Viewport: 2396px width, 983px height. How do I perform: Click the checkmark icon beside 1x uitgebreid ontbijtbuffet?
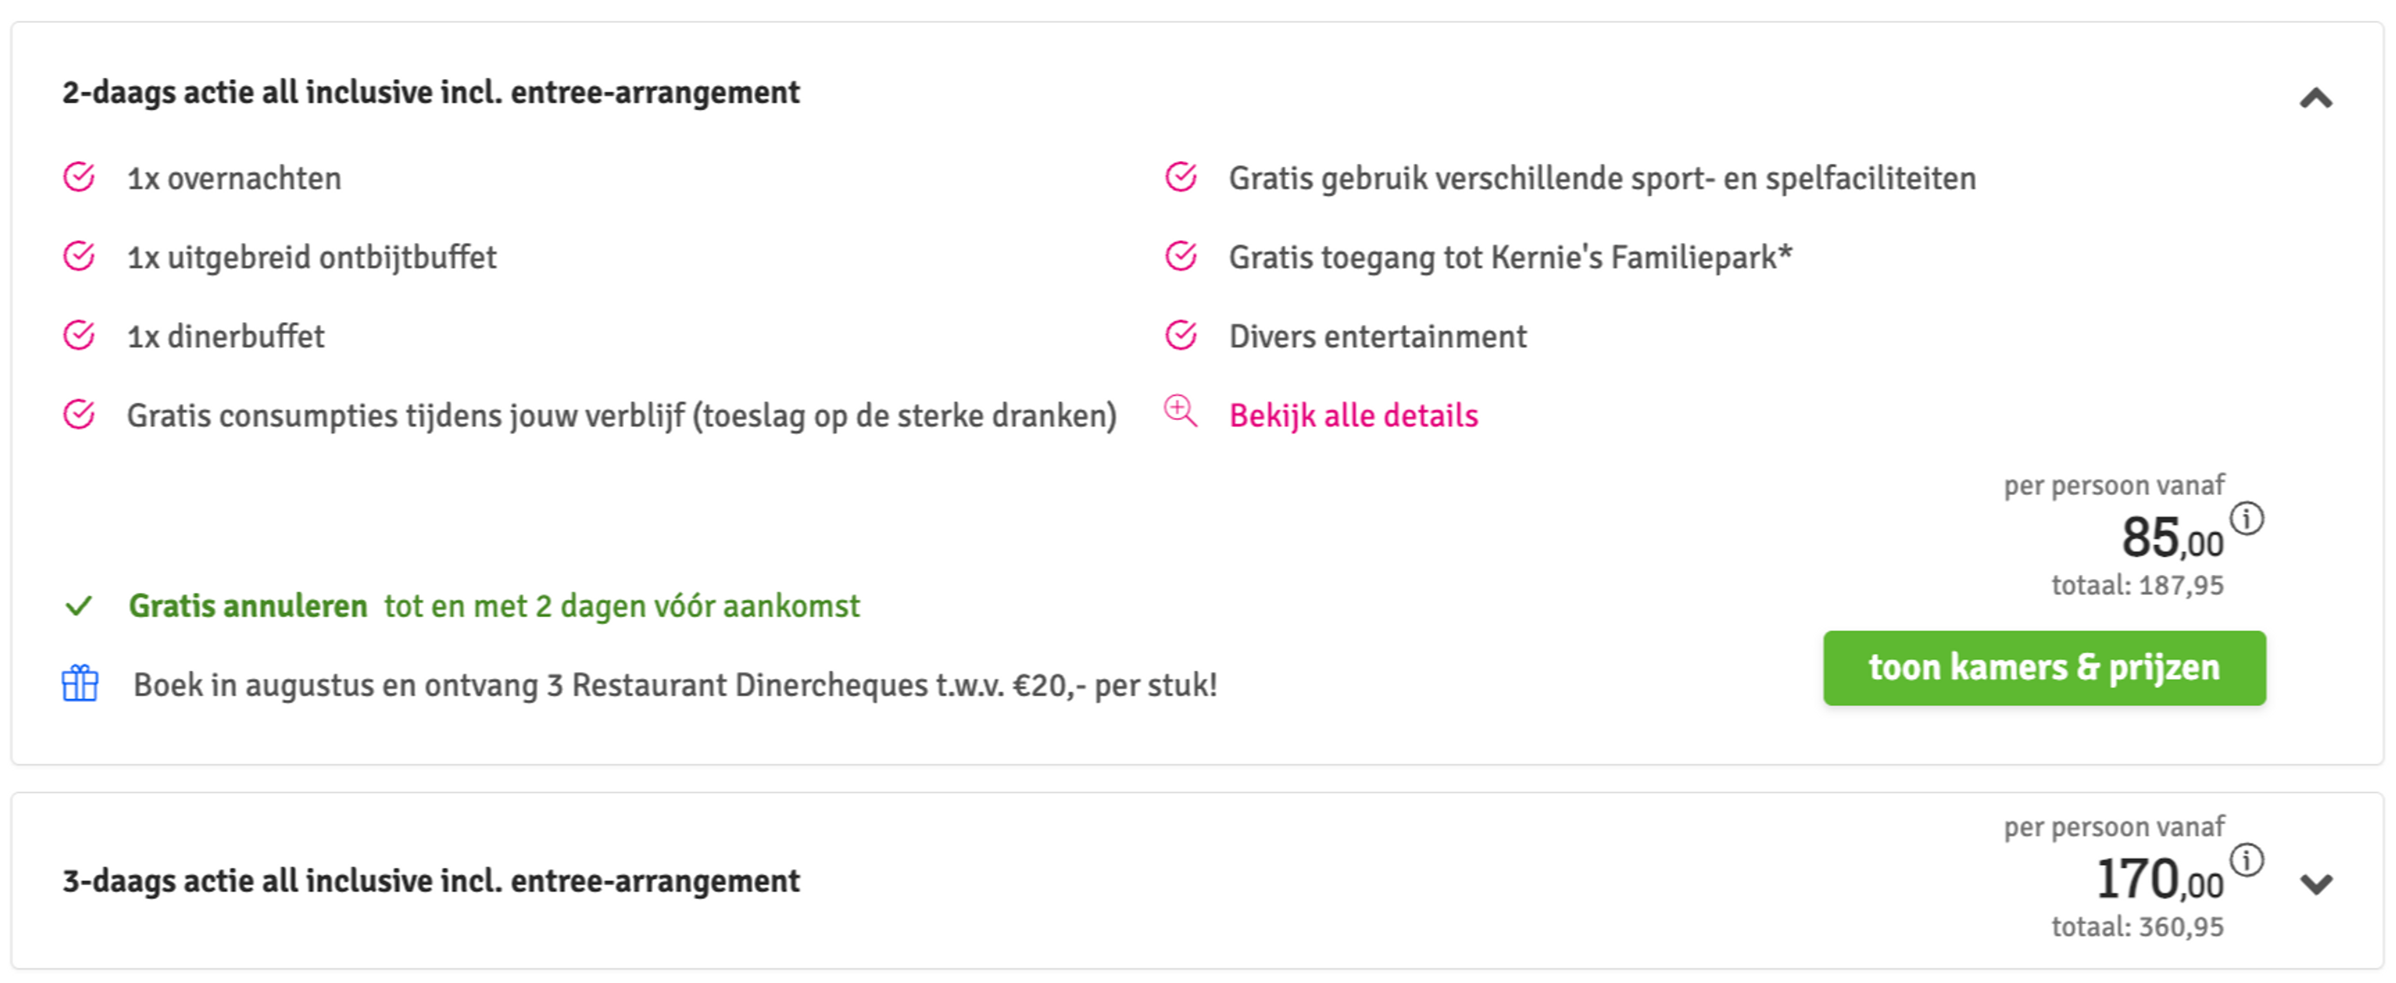tap(79, 256)
